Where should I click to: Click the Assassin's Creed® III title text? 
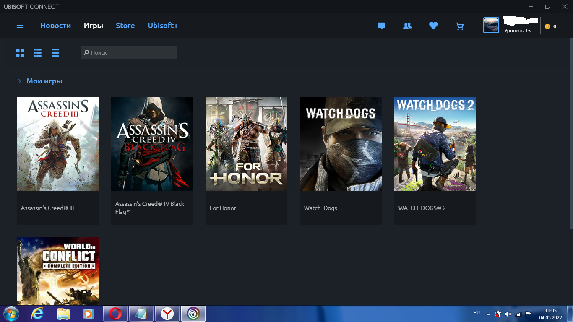point(47,208)
